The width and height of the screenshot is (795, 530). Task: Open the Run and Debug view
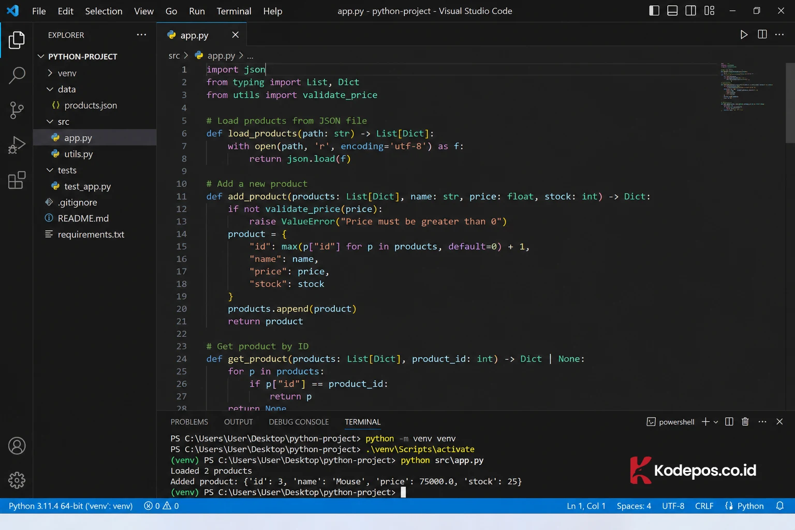click(x=17, y=145)
